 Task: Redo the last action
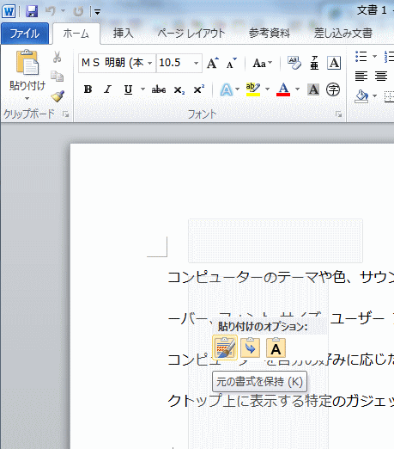78,11
